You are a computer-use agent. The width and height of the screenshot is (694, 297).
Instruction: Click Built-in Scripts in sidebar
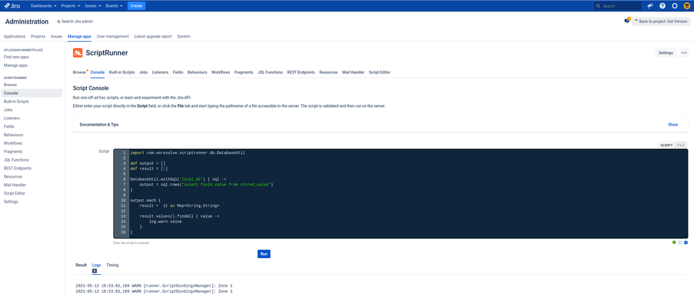pyautogui.click(x=17, y=101)
